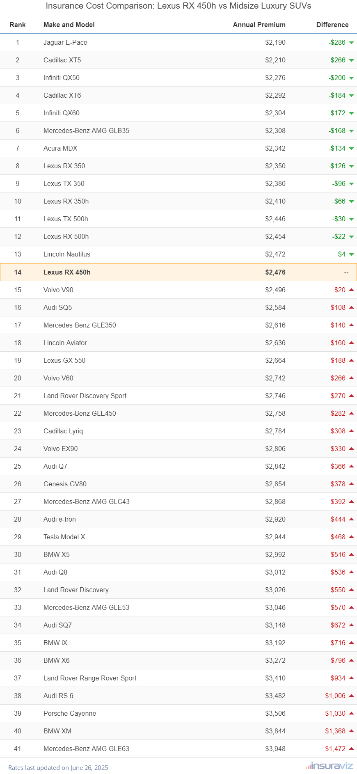Click the Insuraviz logo at the bottom

click(329, 766)
